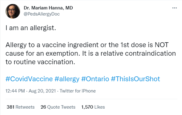Click the @PedsAllergyDoc handle
The height and width of the screenshot is (115, 182).
(42, 14)
